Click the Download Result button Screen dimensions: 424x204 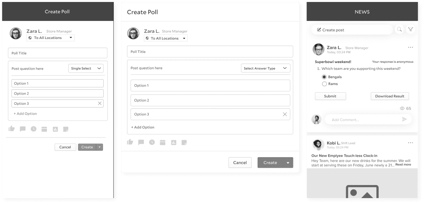pyautogui.click(x=390, y=96)
